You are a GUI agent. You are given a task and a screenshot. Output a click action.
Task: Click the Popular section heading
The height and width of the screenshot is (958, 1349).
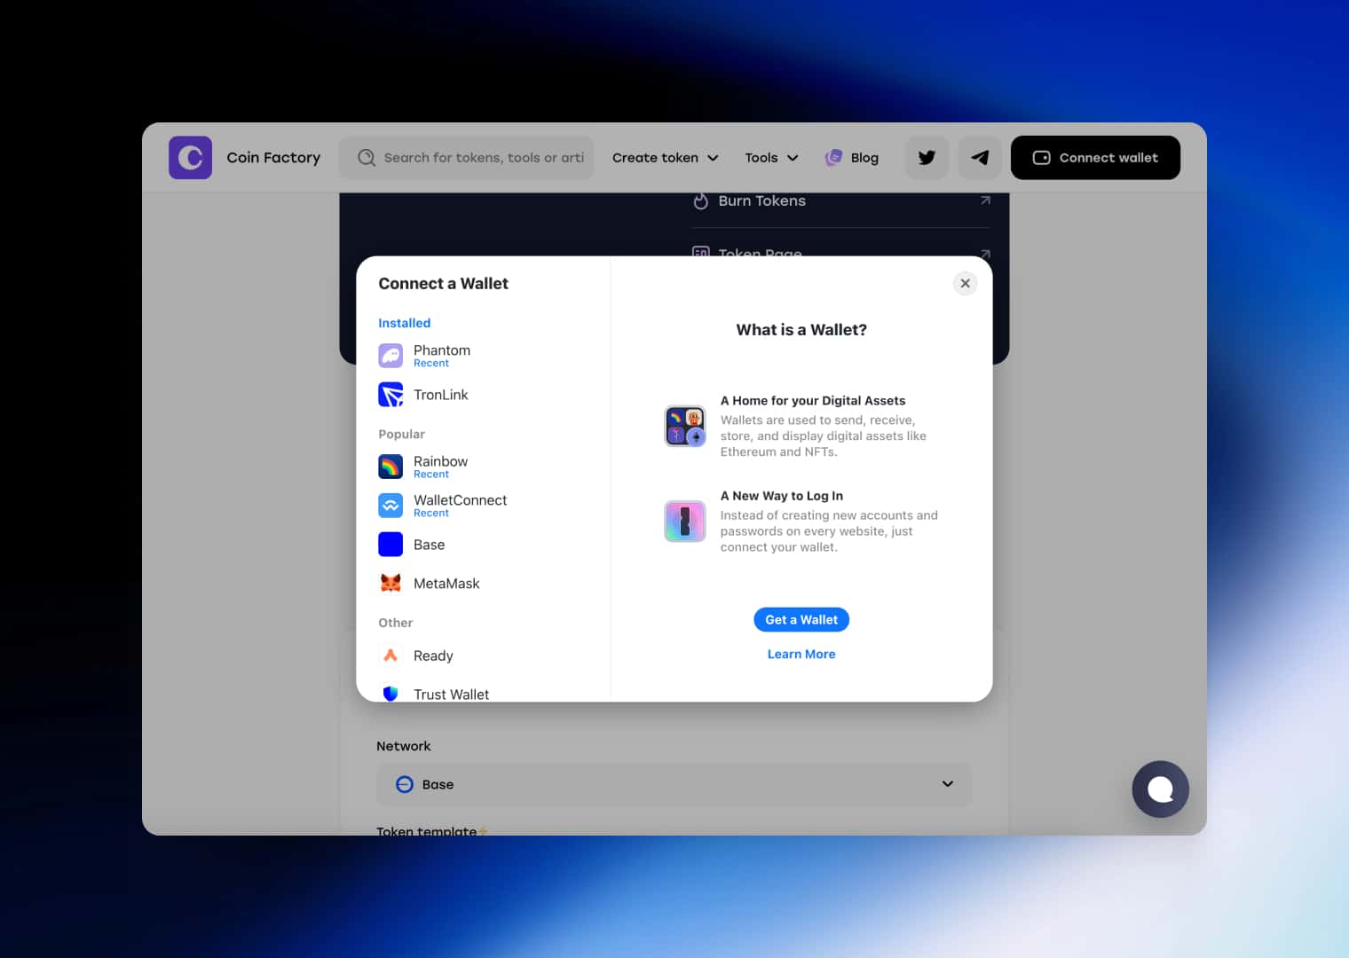coord(401,434)
